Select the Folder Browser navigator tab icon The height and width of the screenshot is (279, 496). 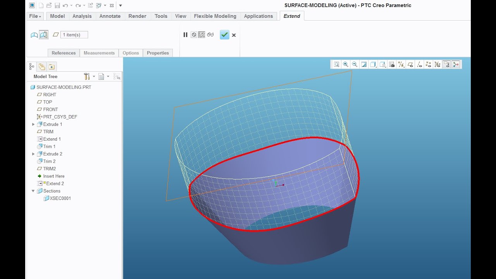point(41,67)
